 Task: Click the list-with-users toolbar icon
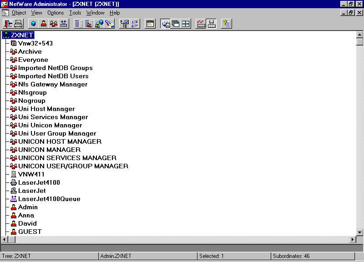coord(89,24)
